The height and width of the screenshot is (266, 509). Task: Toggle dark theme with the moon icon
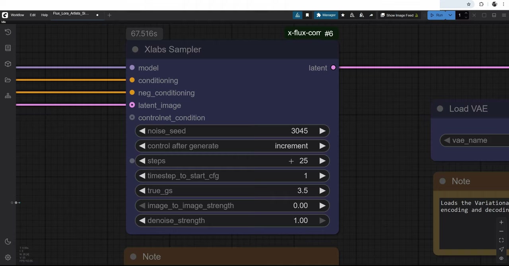point(8,242)
